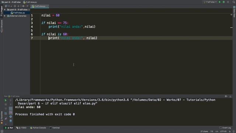Select 'if elif else.py' in the project tree

(18, 13)
